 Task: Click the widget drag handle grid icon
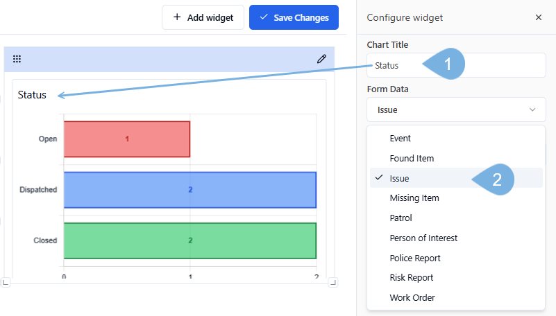click(x=17, y=60)
